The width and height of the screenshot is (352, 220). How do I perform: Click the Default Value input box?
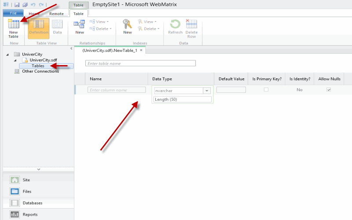(x=231, y=90)
